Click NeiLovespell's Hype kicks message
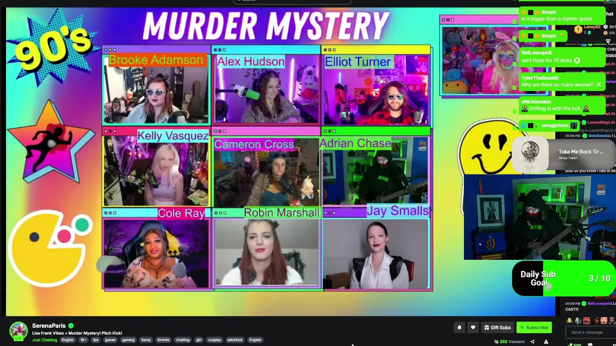Viewport: 616px width, 346px height. pos(562,57)
